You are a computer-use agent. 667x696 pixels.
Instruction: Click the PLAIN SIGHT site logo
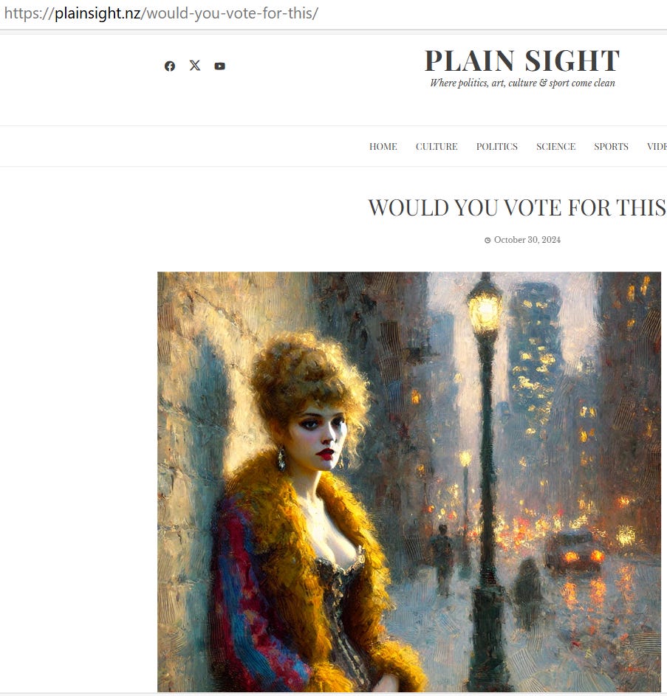coord(522,61)
